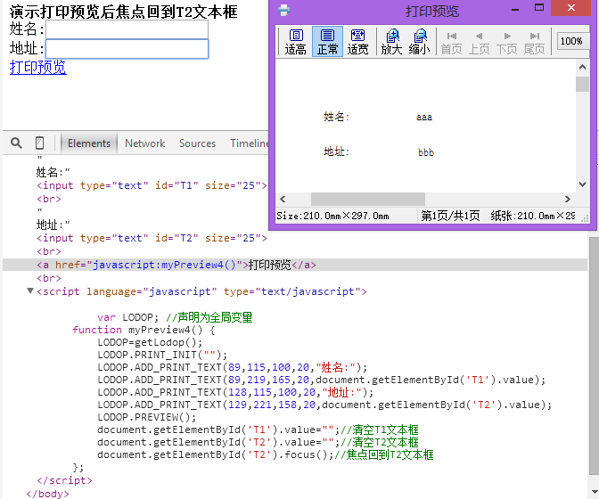599x499 pixels.
Task: Click the 适宽 fit-width toolbar icon
Action: (358, 42)
